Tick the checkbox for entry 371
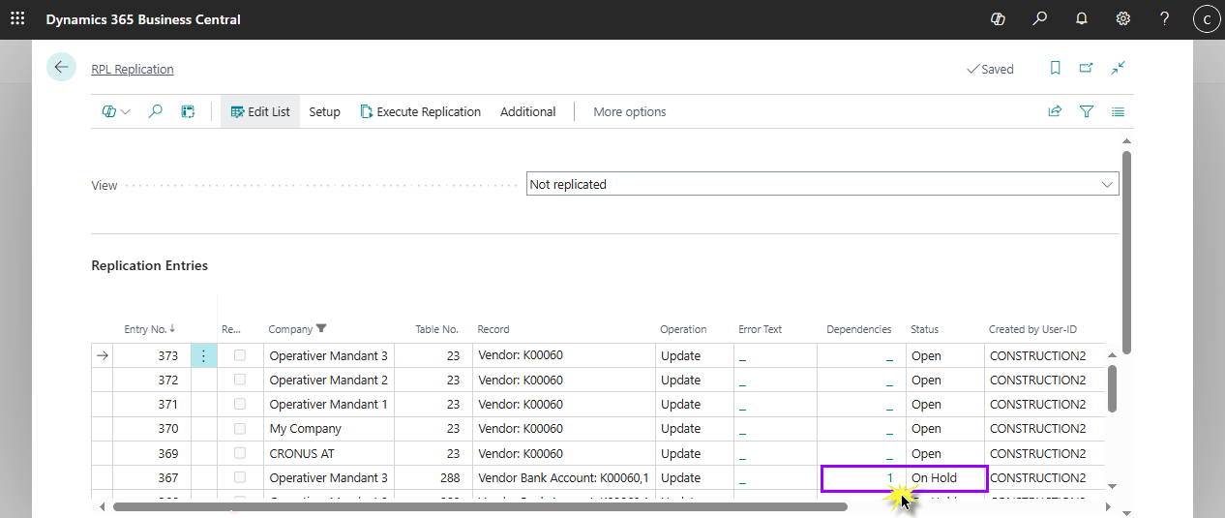 click(240, 404)
